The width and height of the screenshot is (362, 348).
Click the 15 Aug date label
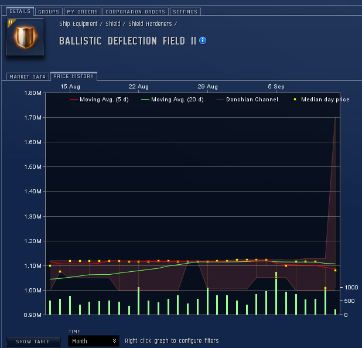click(70, 87)
